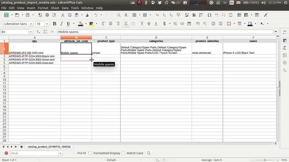Open the undo history dropdown arrow
Screen dimensions: 289x162
(x=101, y=15)
